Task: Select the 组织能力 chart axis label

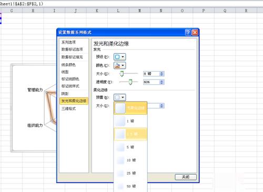Action: point(35,125)
